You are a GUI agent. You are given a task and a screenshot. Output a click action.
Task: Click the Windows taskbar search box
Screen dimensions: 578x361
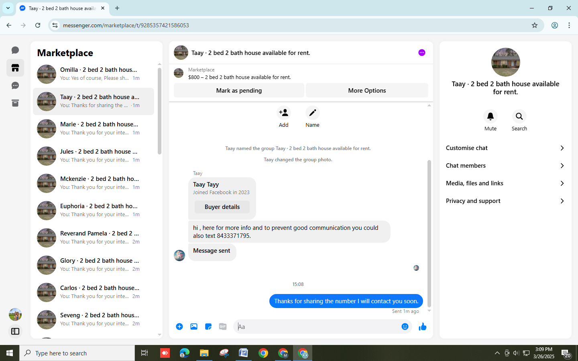click(77, 353)
